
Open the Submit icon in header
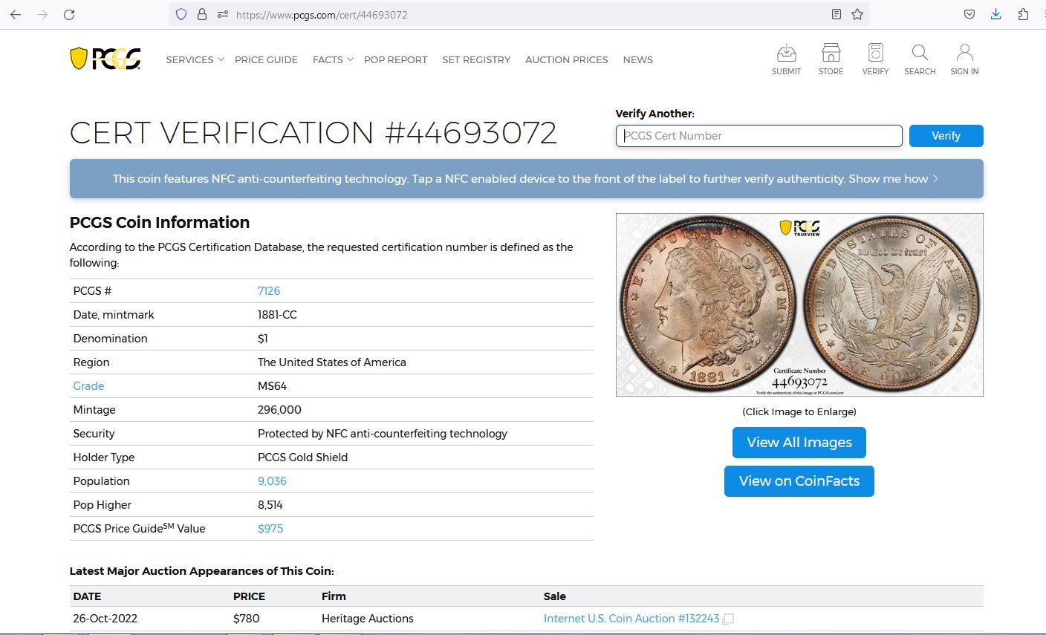pos(786,59)
